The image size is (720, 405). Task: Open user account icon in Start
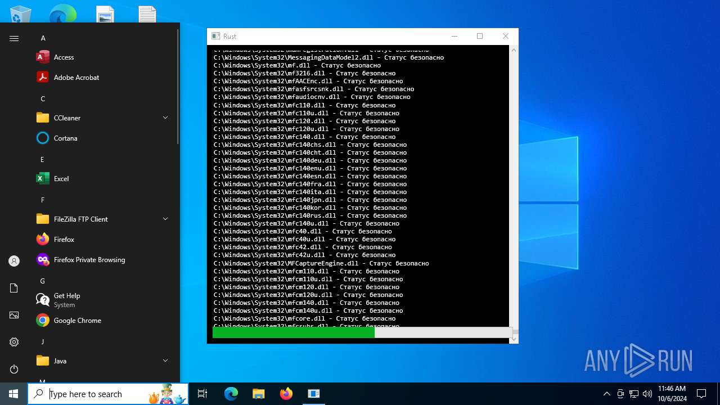pos(14,261)
